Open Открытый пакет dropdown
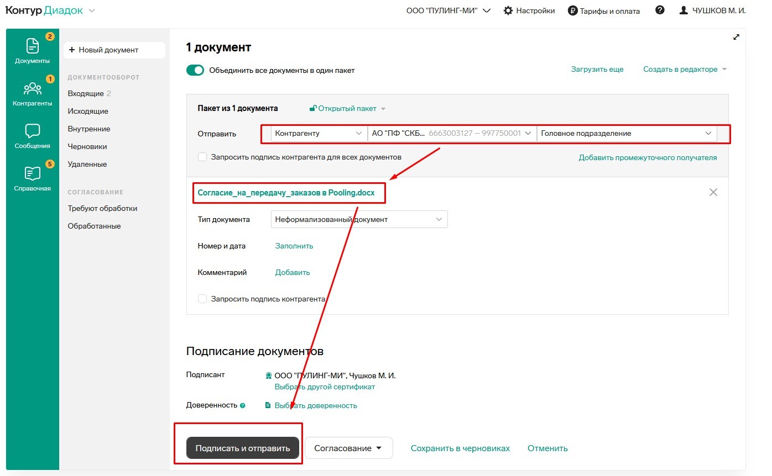Image resolution: width=772 pixels, height=476 pixels. click(347, 108)
